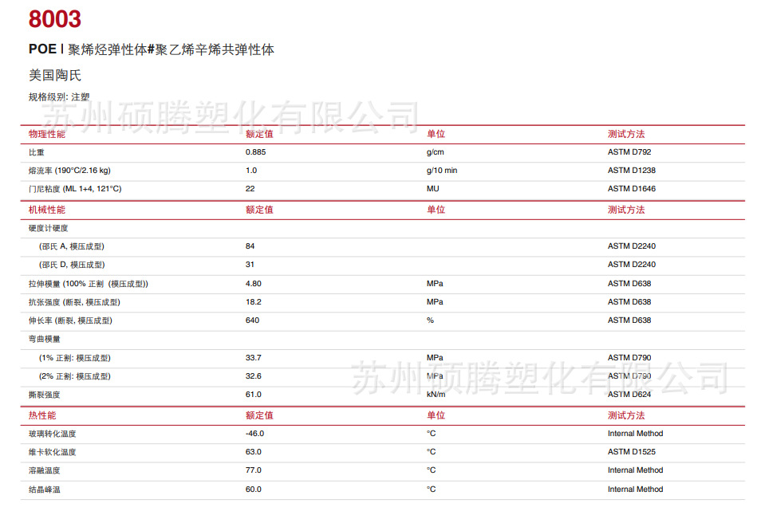Viewport: 769px width, 519px height.
Task: Select the 抗张强度 (断裂, 模压成型) label
Action: point(74,302)
